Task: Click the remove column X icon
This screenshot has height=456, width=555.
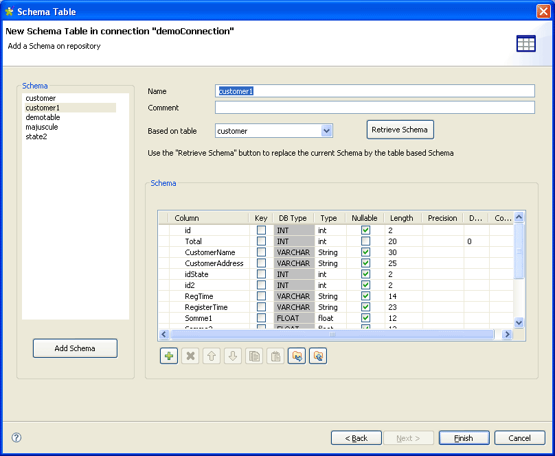Action: [190, 356]
